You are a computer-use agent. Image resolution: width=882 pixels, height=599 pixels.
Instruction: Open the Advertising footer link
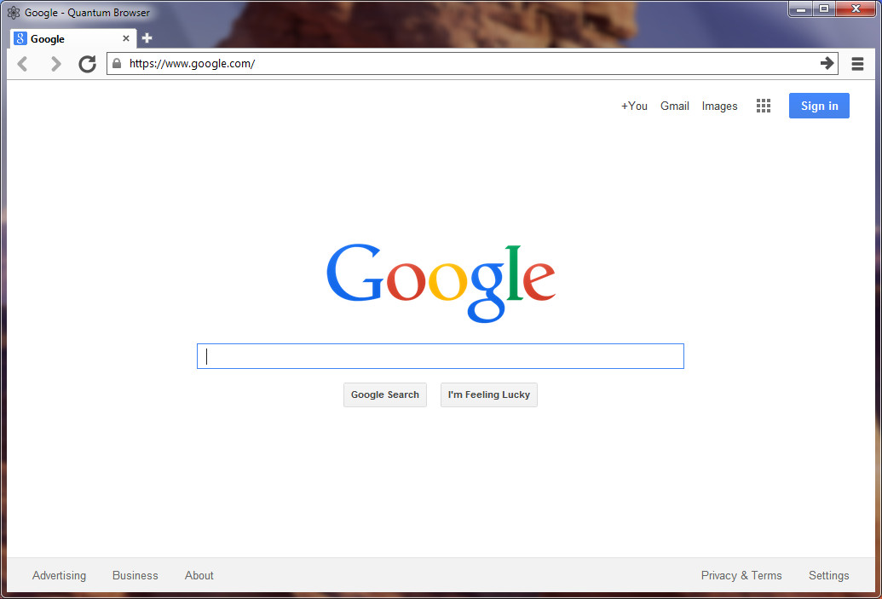[x=59, y=575]
